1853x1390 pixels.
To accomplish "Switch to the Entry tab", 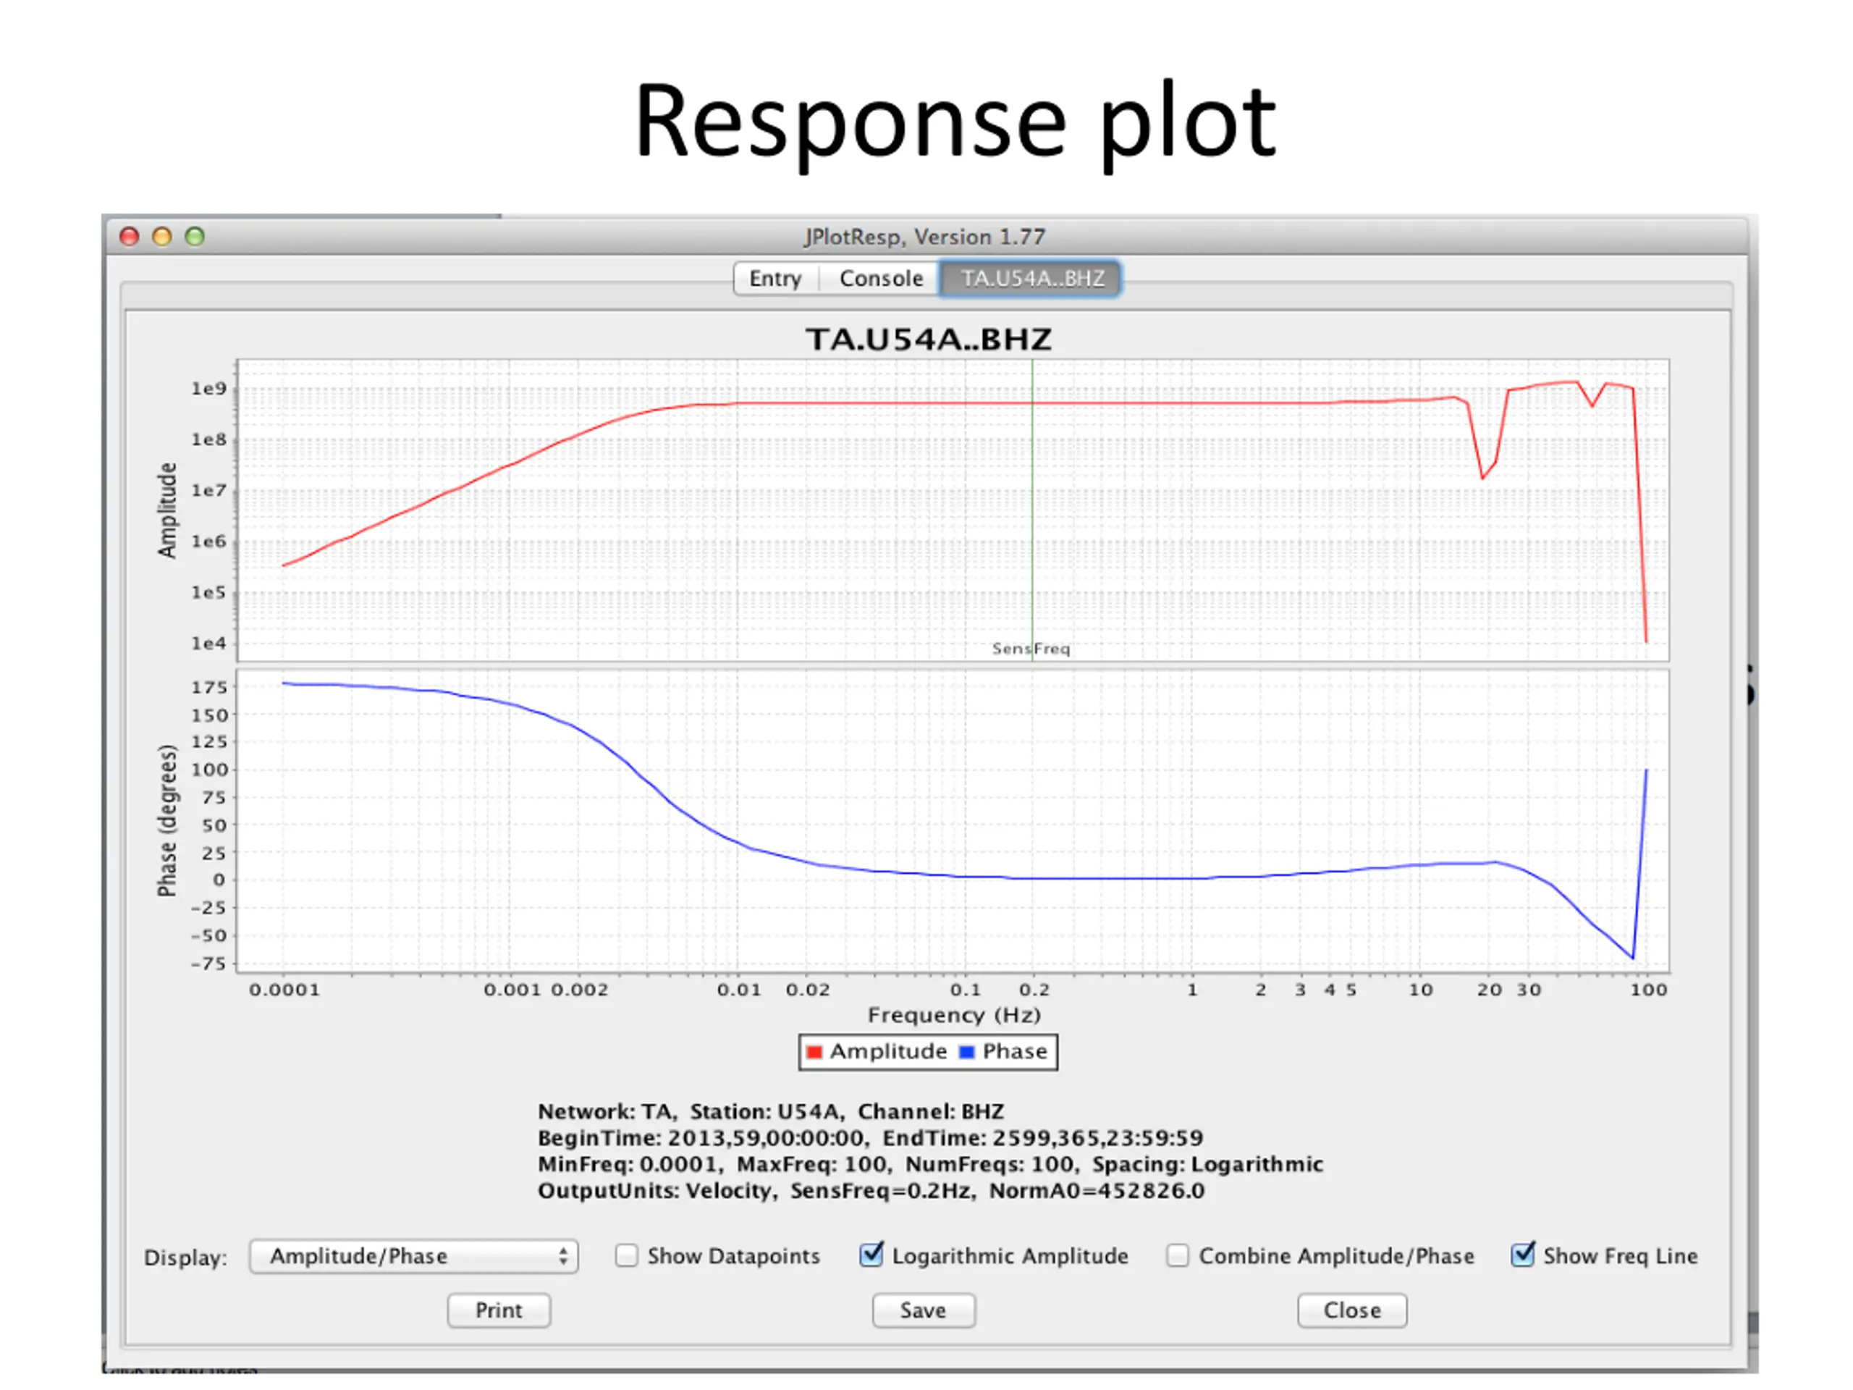I will [x=775, y=278].
